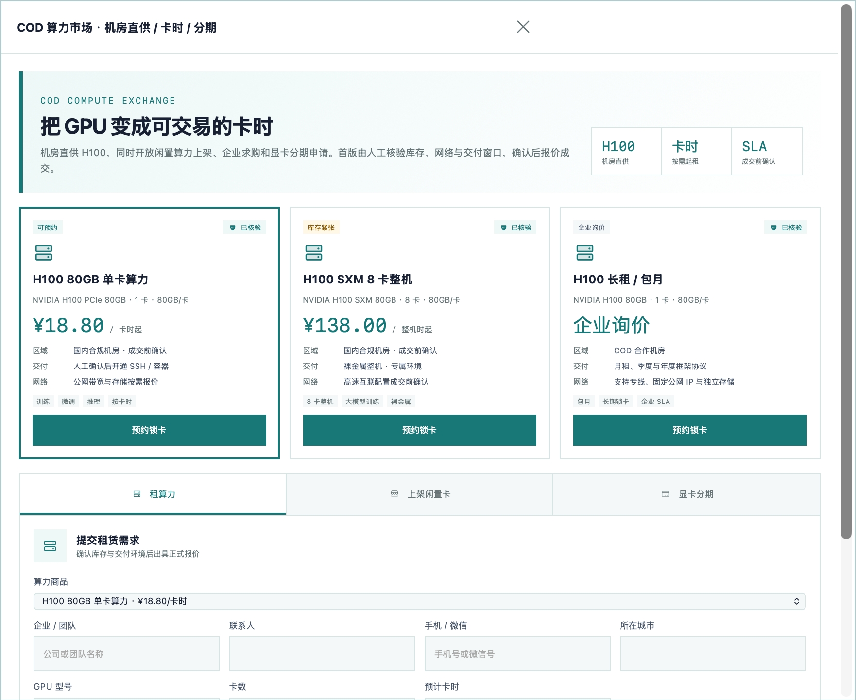Focus the 企业 / 团队 input field

(x=126, y=654)
